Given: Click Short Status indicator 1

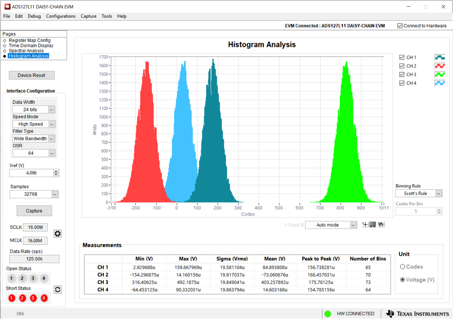Looking at the screenshot, I should click(x=12, y=298).
